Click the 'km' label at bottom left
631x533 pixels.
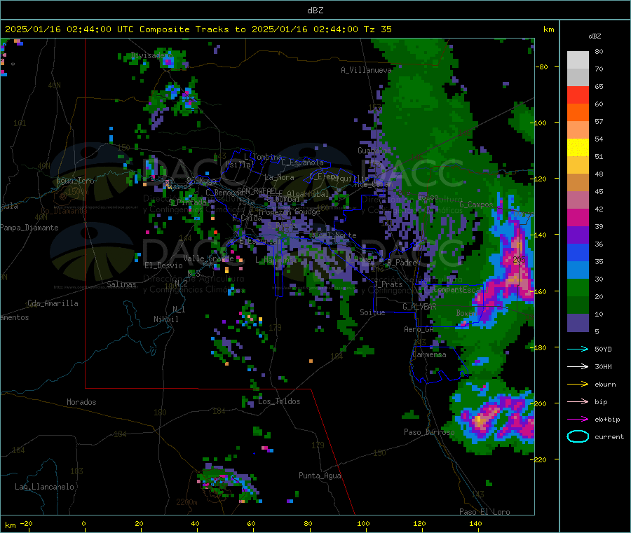10,525
